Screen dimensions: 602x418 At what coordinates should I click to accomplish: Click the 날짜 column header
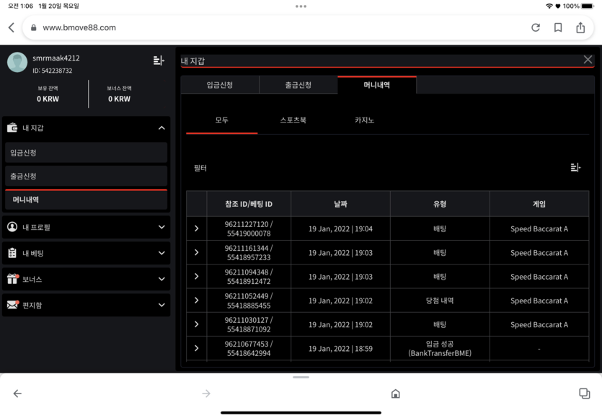tap(340, 204)
